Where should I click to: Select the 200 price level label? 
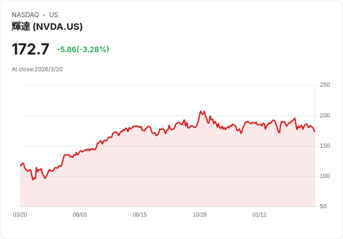pyautogui.click(x=324, y=116)
